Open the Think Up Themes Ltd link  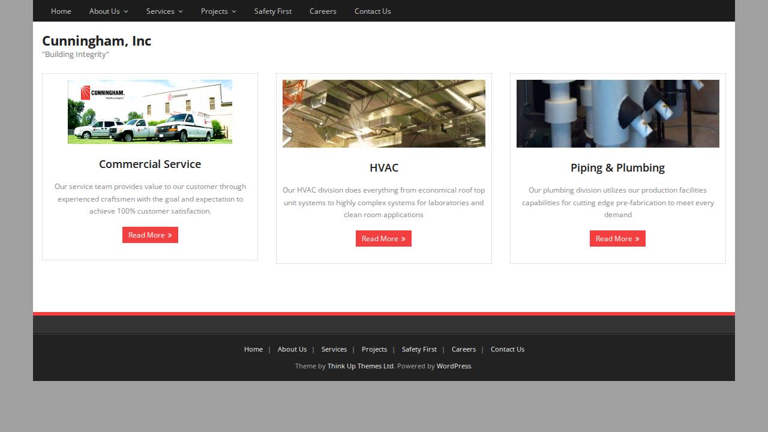[360, 365]
